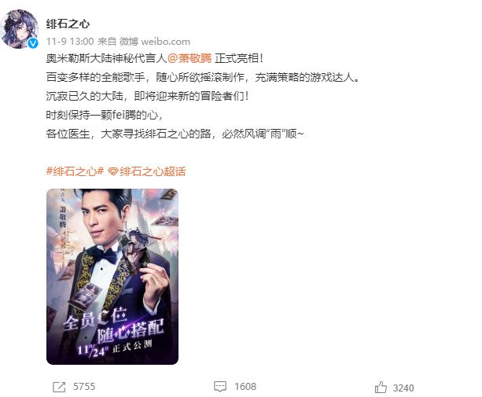This screenshot has width=482, height=397.
Task: Click the like count 3240
Action: click(403, 388)
